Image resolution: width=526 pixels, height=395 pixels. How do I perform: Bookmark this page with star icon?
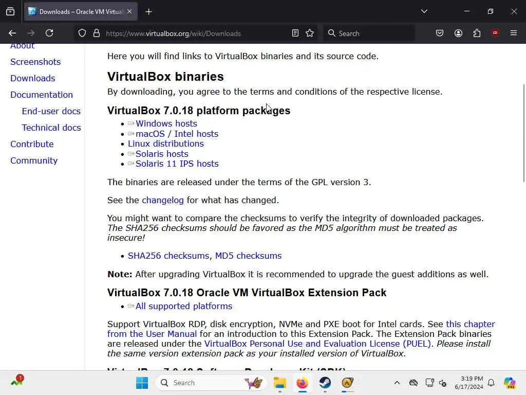click(310, 33)
